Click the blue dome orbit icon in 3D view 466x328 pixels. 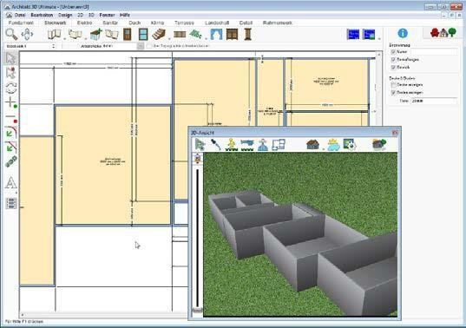[263, 145]
